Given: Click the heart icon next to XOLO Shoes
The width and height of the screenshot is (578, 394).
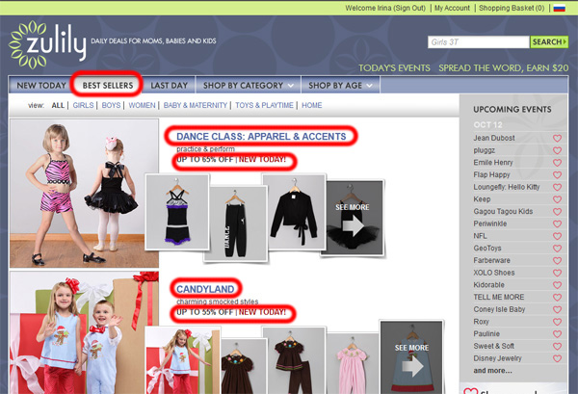Looking at the screenshot, I should point(557,273).
